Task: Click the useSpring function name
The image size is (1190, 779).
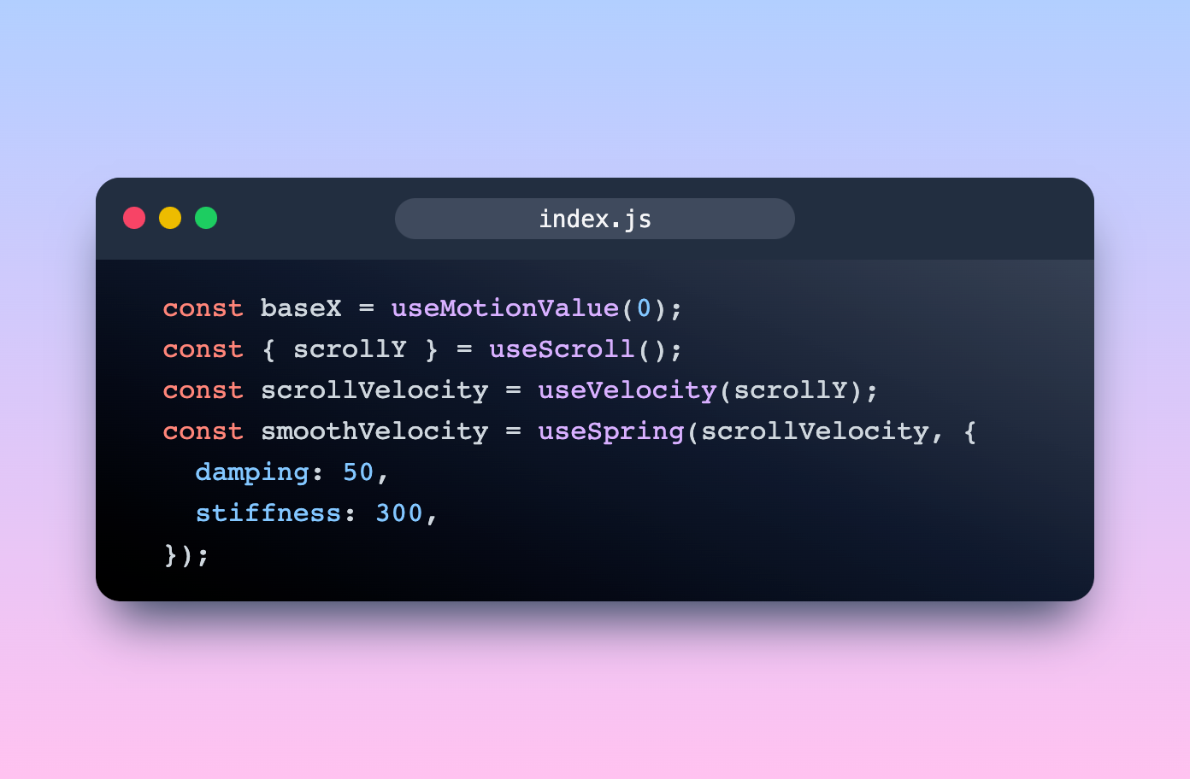Action: [x=610, y=431]
